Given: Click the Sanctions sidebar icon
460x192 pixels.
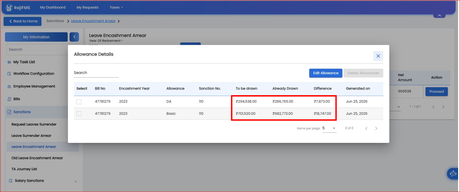Looking at the screenshot, I should tap(9, 112).
